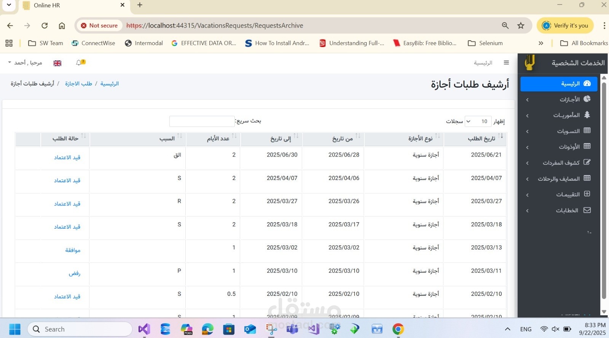The height and width of the screenshot is (338, 609).
Task: Open Microsoft Edge from the taskbar
Action: 207,329
